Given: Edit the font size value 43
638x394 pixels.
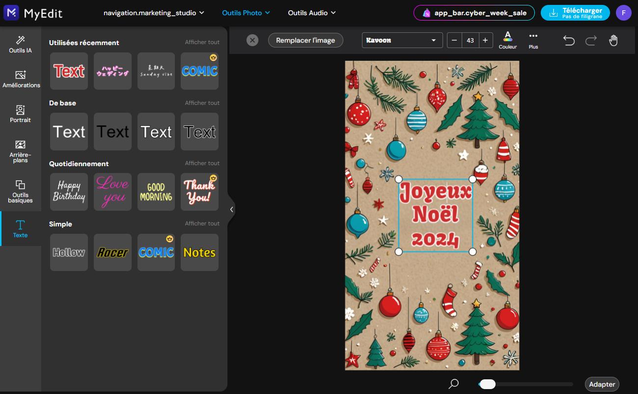Looking at the screenshot, I should pos(470,40).
